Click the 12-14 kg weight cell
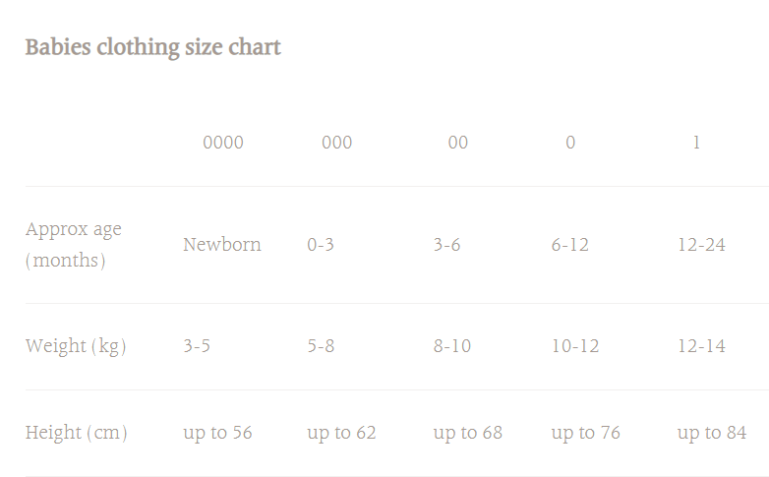 pos(701,346)
